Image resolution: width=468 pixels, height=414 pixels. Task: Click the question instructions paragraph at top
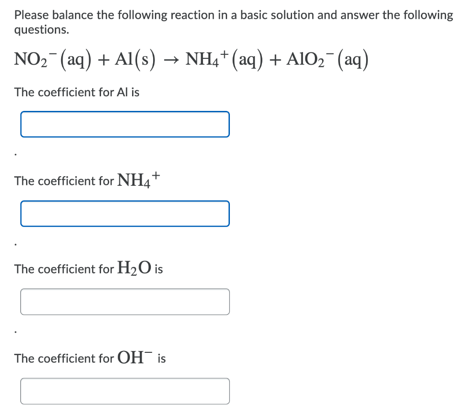tap(234, 22)
